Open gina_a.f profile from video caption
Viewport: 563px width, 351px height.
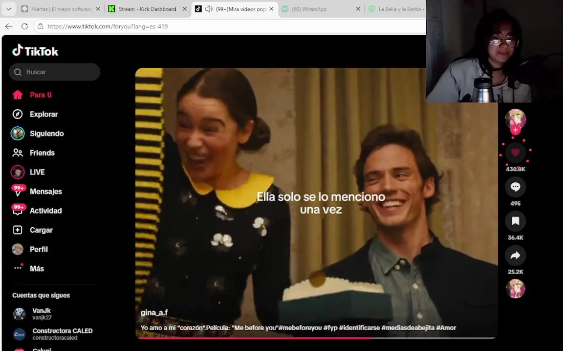point(154,312)
